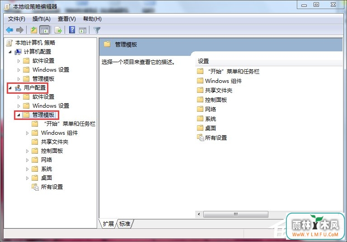Expand Windows 组件 in left tree

coord(27,133)
